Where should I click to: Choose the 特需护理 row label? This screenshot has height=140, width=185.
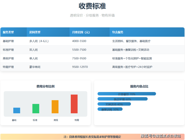coord(8,67)
